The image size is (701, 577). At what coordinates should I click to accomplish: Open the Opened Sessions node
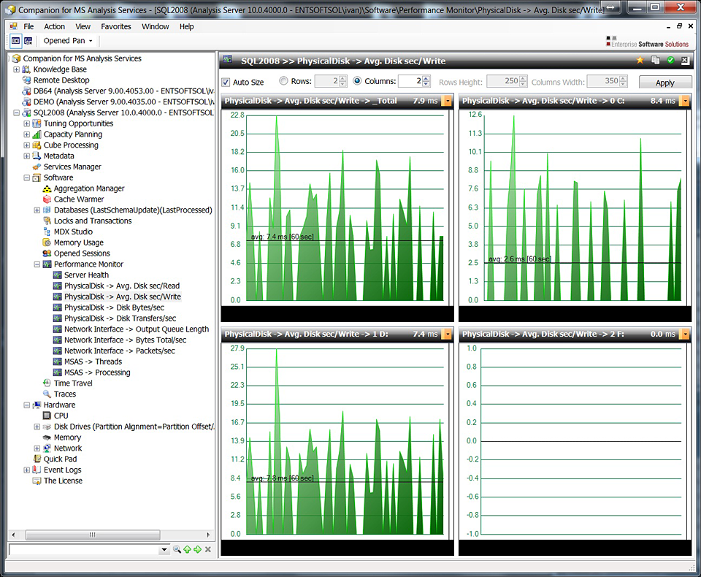tap(82, 253)
